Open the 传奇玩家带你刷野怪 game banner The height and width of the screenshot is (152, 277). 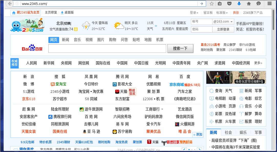[x=236, y=77]
